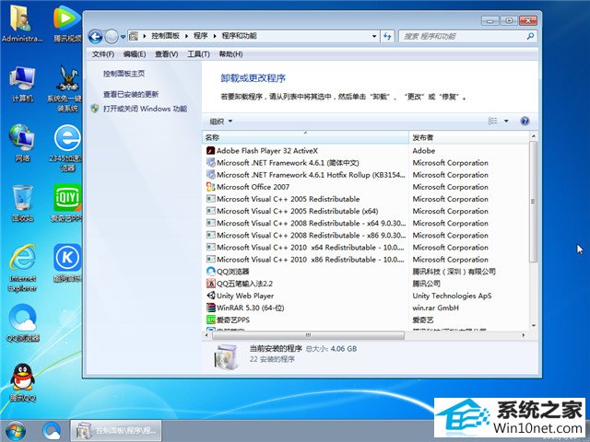Viewport: 590px width, 442px height.
Task: Open the Windows Start button
Action: (x=16, y=431)
